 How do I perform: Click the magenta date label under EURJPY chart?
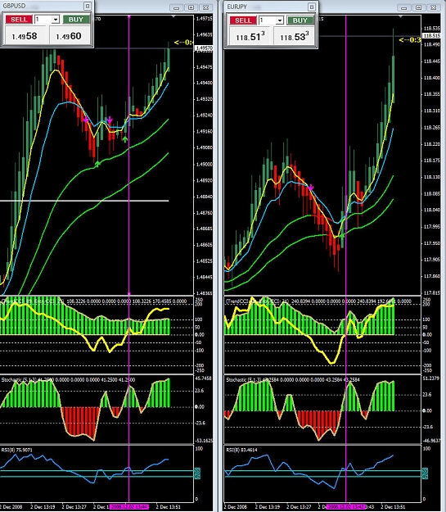click(346, 506)
